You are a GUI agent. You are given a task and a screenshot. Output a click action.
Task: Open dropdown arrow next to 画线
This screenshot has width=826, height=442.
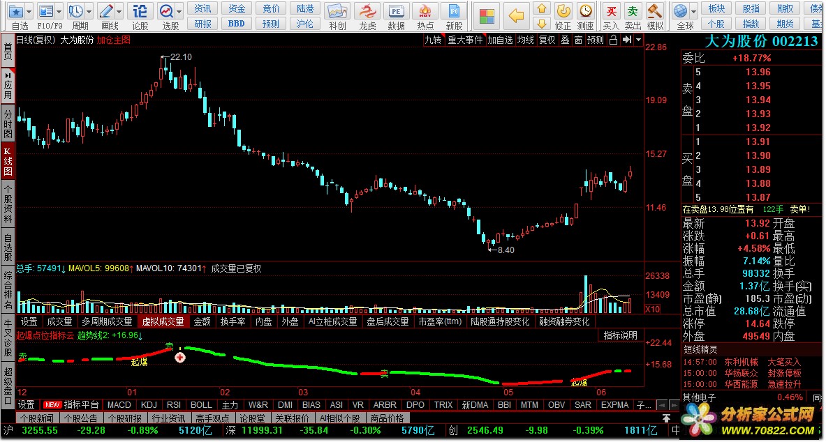point(119,10)
